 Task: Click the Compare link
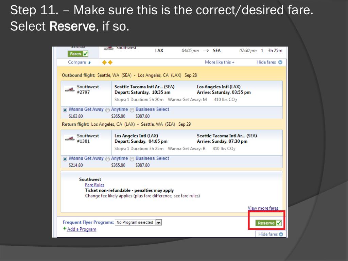pos(77,62)
